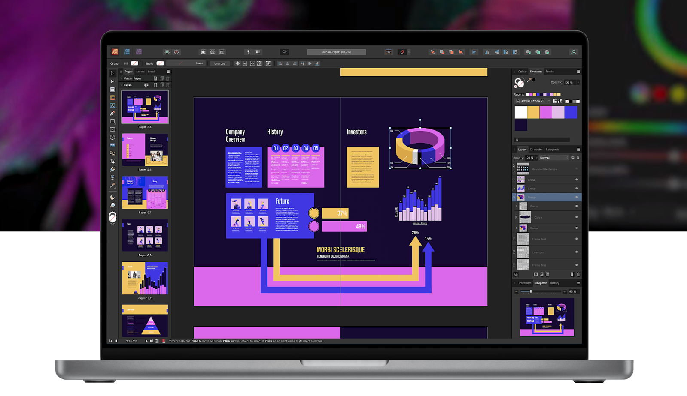This screenshot has height=396, width=687.
Task: Open the Stroke panel tab
Action: 550,72
